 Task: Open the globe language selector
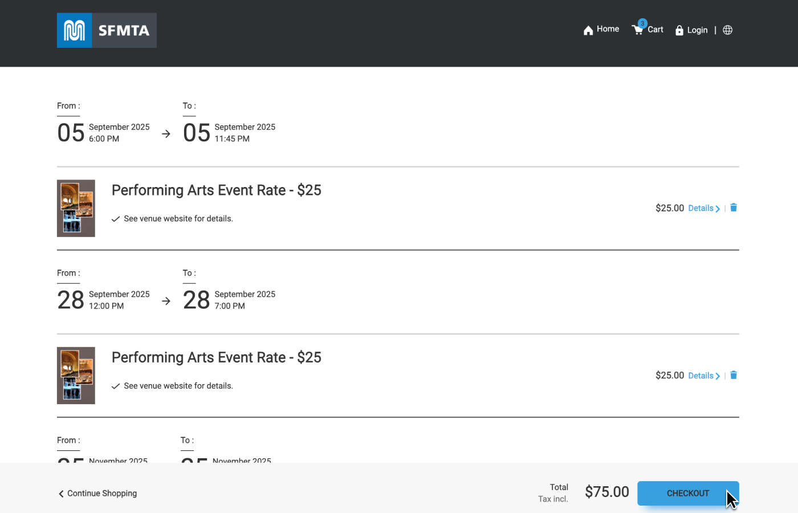coord(727,30)
